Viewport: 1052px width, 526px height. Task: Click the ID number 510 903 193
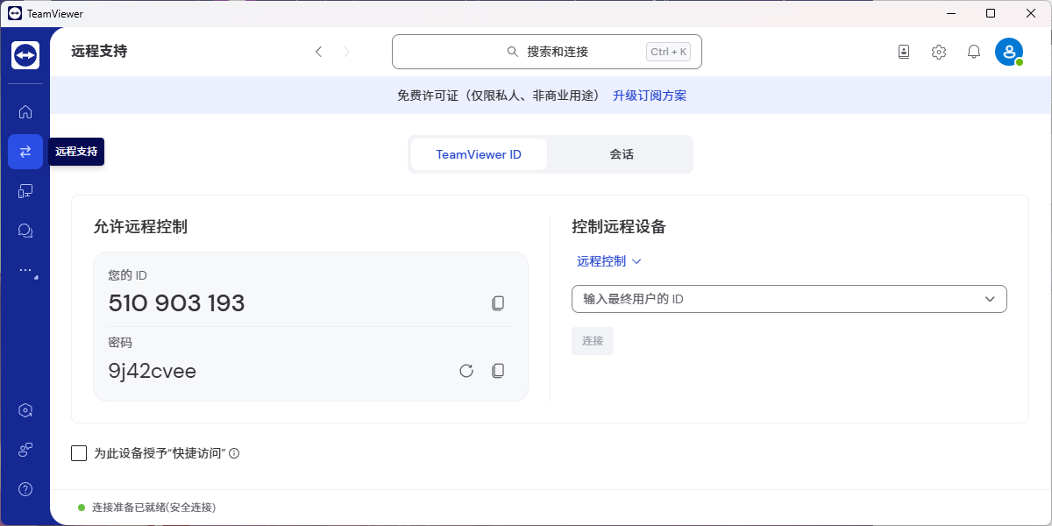click(x=177, y=303)
